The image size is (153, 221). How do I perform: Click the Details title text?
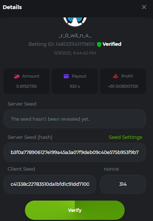click(x=12, y=7)
